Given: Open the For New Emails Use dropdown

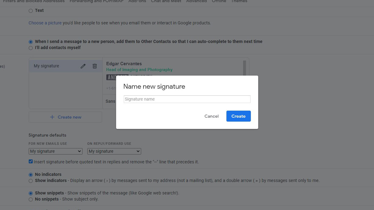Looking at the screenshot, I should click(55, 151).
